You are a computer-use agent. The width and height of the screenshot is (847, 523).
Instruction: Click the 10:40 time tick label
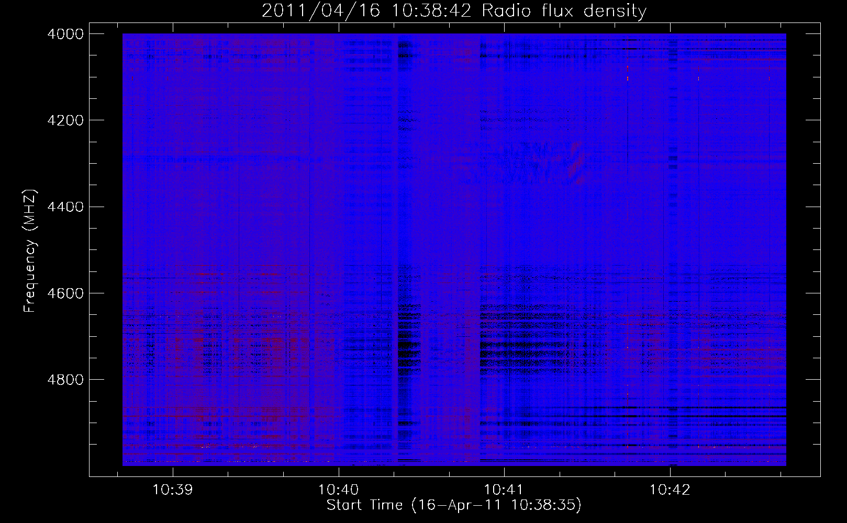pos(339,490)
